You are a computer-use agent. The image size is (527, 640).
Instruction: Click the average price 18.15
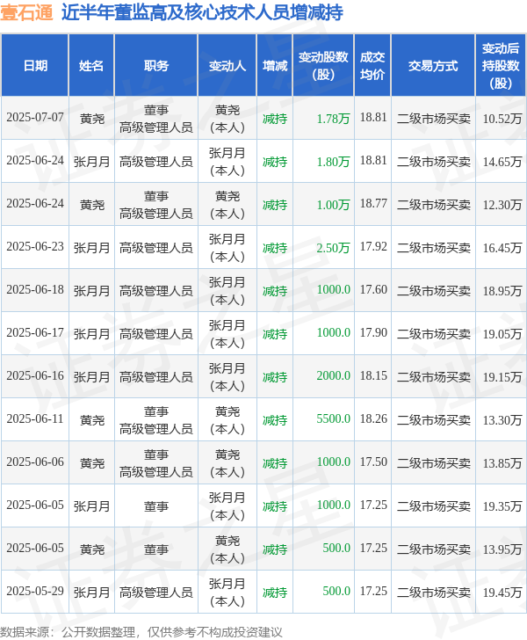tap(373, 376)
